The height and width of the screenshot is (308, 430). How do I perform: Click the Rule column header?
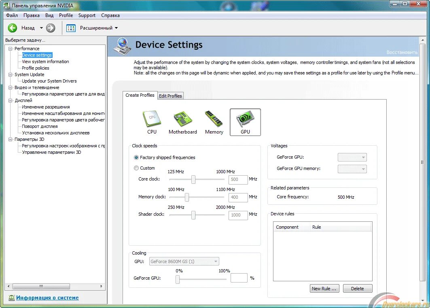[340, 227]
